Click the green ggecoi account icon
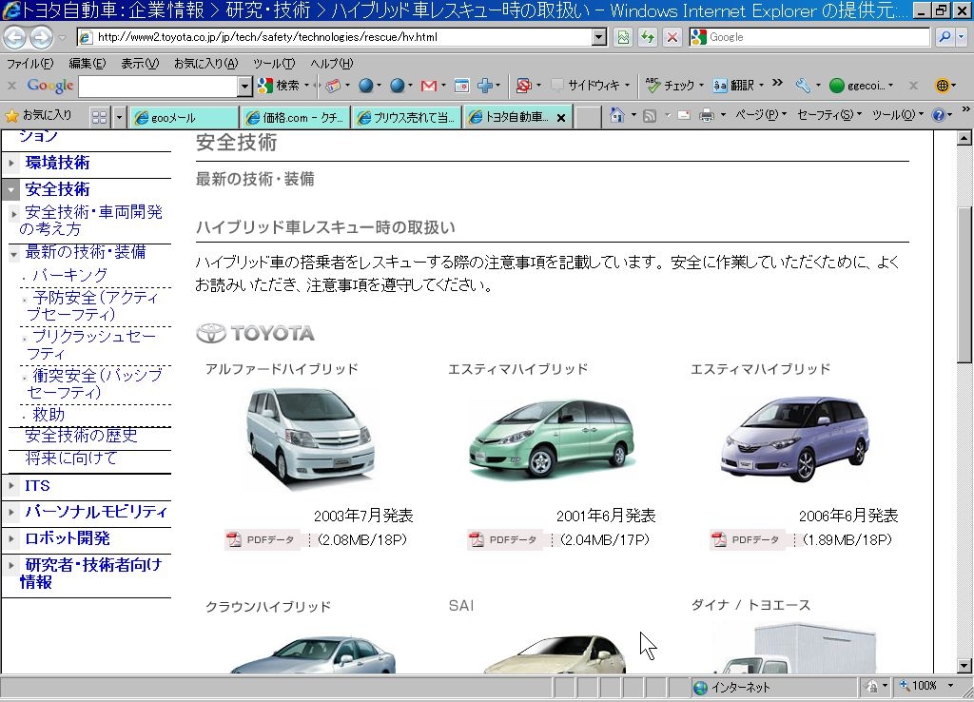 click(837, 86)
